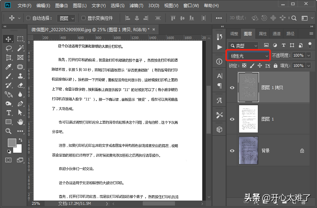Open the 图层 auto-select target dropdown
The width and height of the screenshot is (317, 208).
coord(66,18)
